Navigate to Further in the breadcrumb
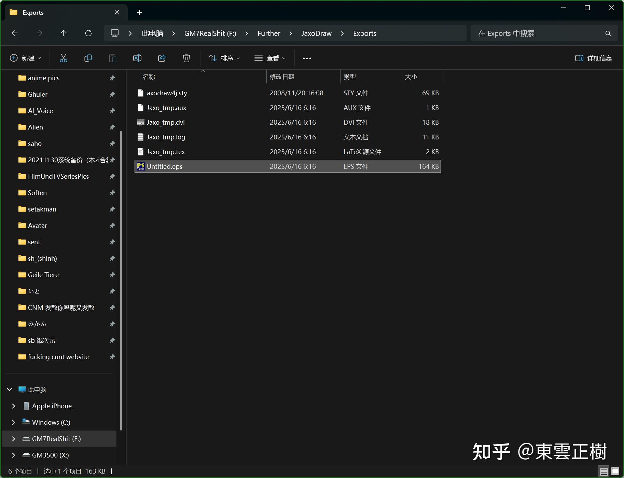Screen dimensions: 624x478 pos(269,33)
